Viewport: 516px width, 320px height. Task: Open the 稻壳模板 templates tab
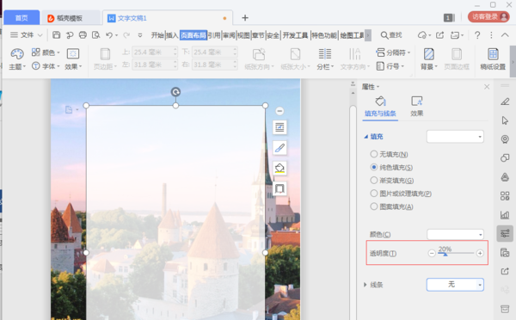pos(70,18)
